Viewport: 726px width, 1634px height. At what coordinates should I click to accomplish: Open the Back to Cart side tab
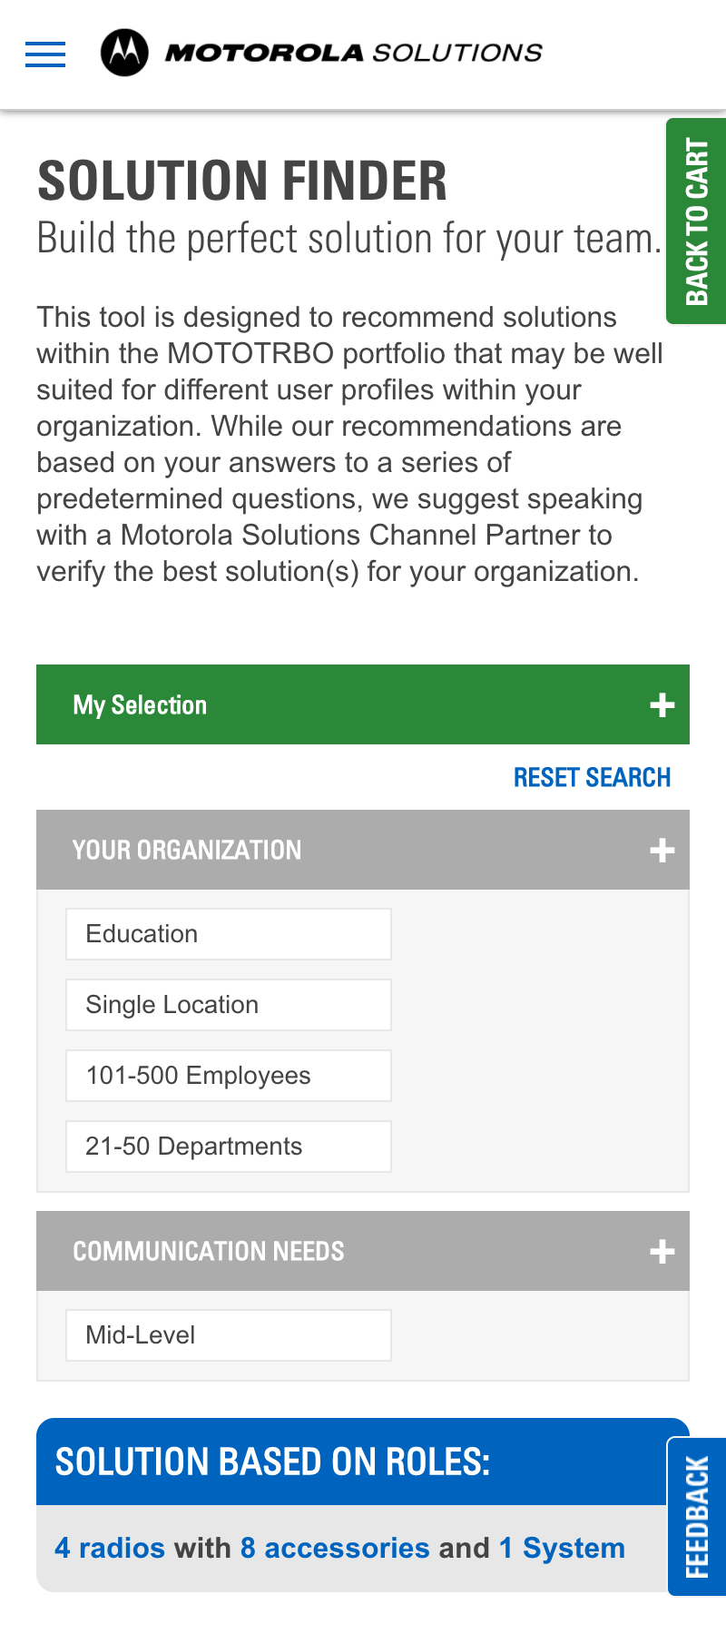click(x=696, y=221)
